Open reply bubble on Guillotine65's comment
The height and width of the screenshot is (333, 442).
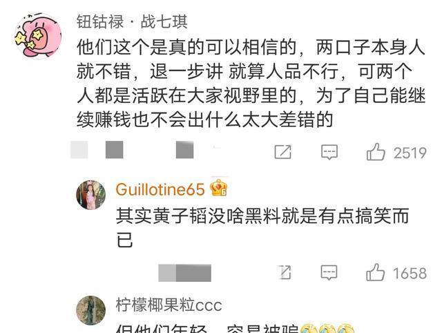[329, 273]
